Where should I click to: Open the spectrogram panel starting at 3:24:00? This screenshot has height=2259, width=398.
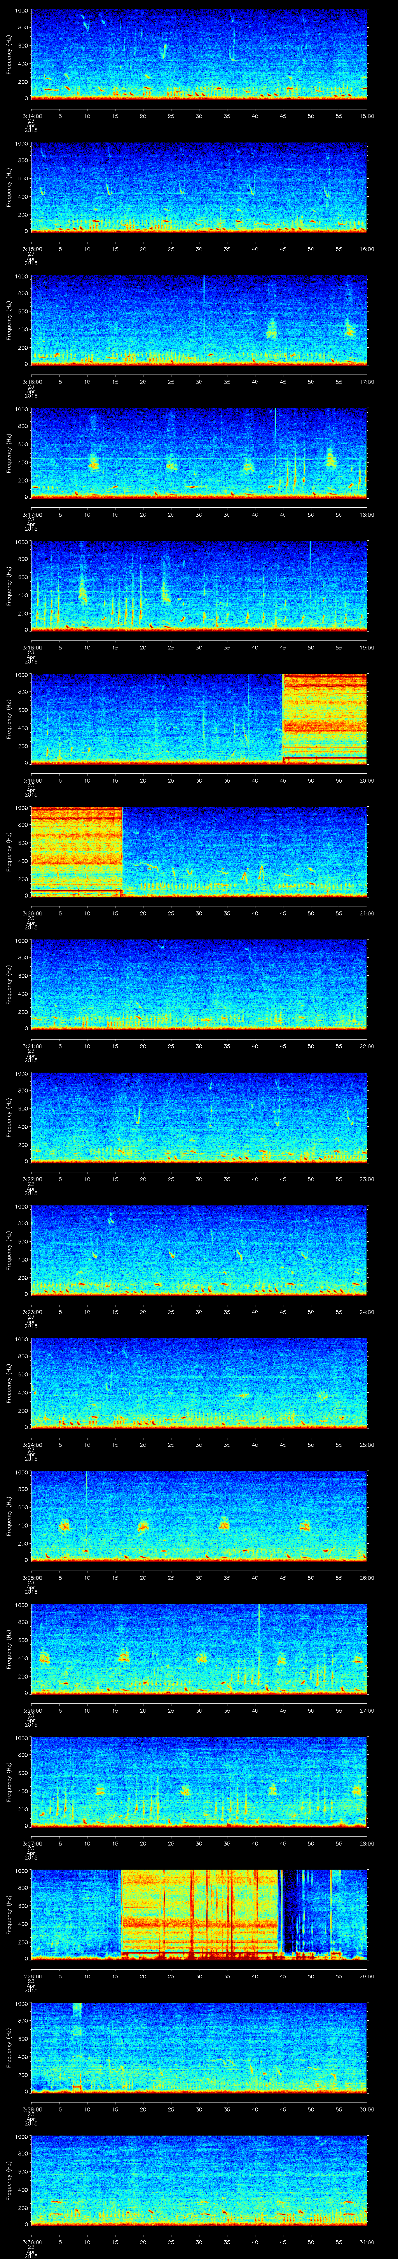(199, 1383)
